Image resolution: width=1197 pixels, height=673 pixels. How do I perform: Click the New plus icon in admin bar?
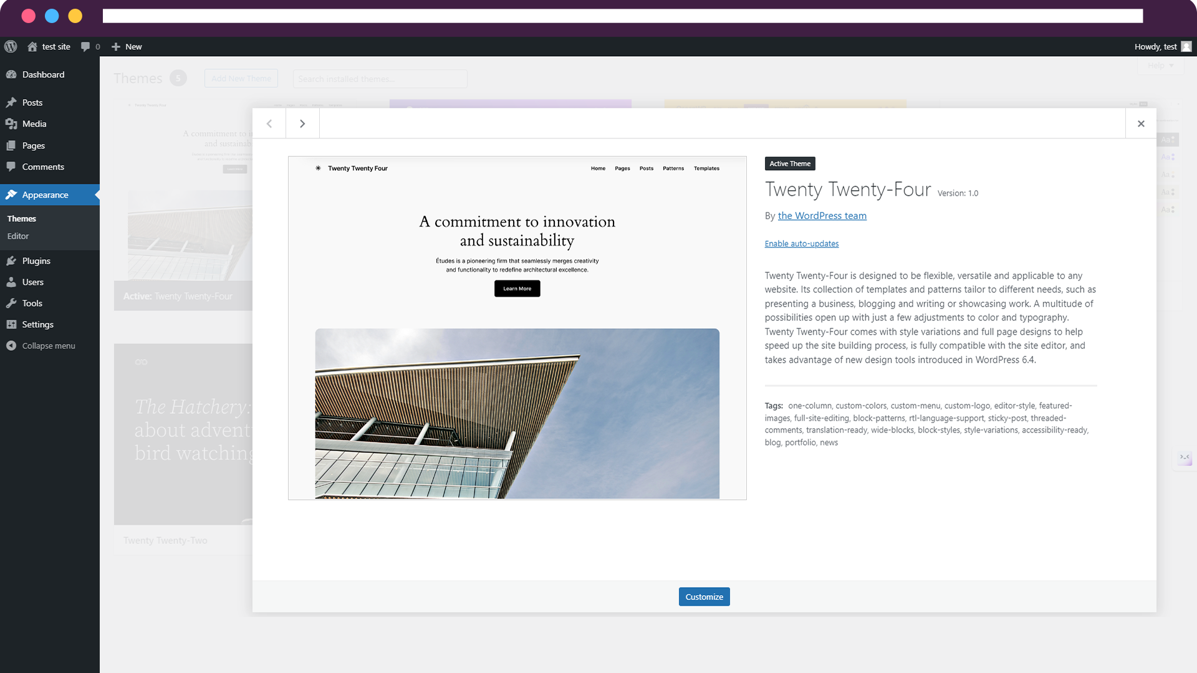tap(116, 47)
